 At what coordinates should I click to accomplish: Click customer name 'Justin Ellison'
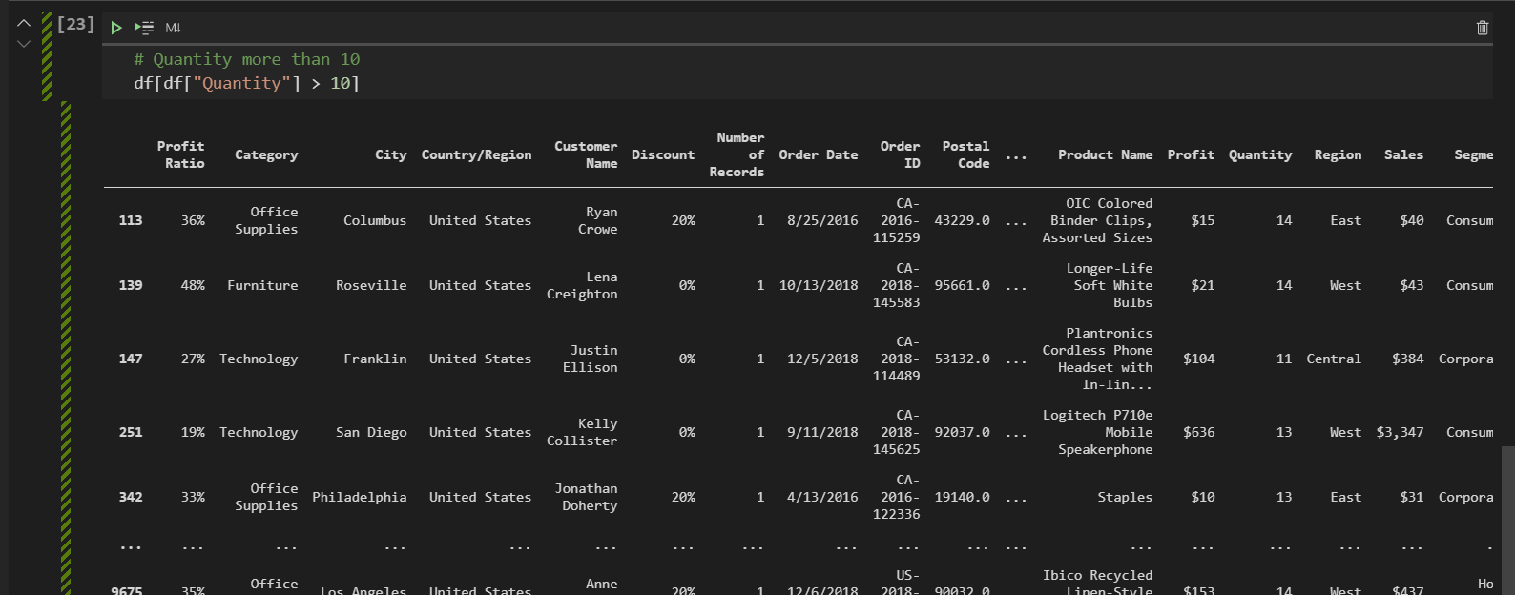(590, 359)
